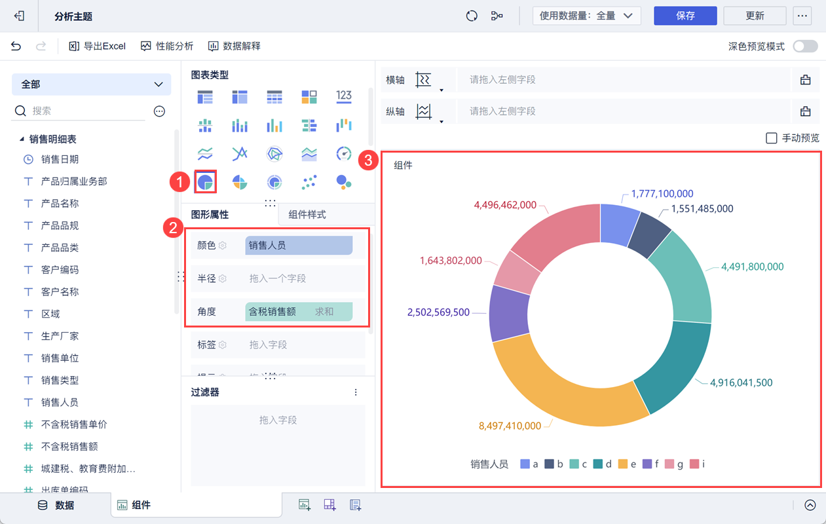Viewport: 826px width, 524px height.
Task: Select the partitioned column chart icon
Action: click(205, 125)
